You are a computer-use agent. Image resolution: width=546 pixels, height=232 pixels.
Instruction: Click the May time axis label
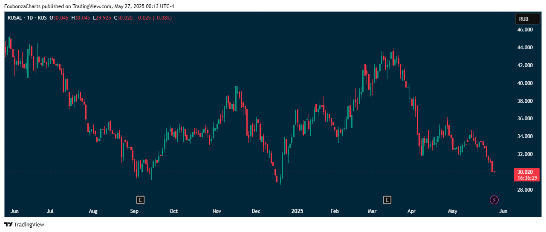(x=453, y=211)
